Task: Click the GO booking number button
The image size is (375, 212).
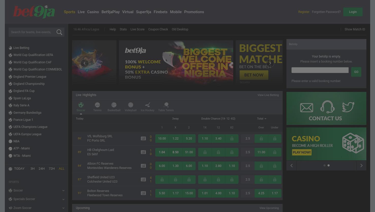Action: [356, 72]
